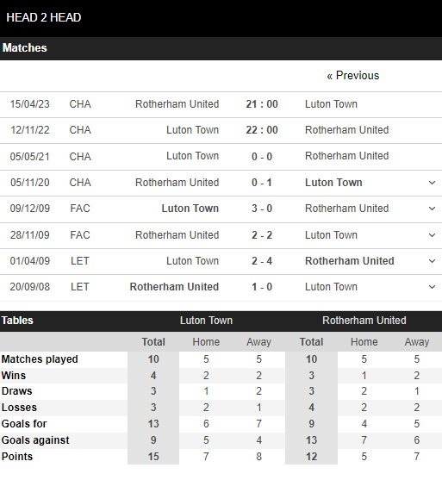Screen dimensions: 442x480
Task: Expand the 05/11/20 match details chevron
Action: click(x=432, y=183)
